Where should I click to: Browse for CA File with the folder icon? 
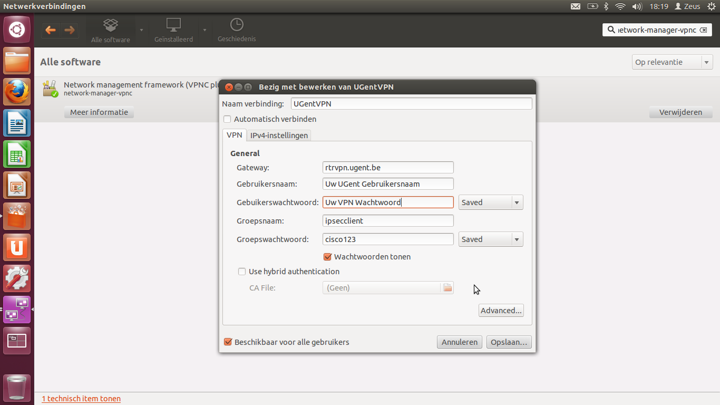click(447, 288)
